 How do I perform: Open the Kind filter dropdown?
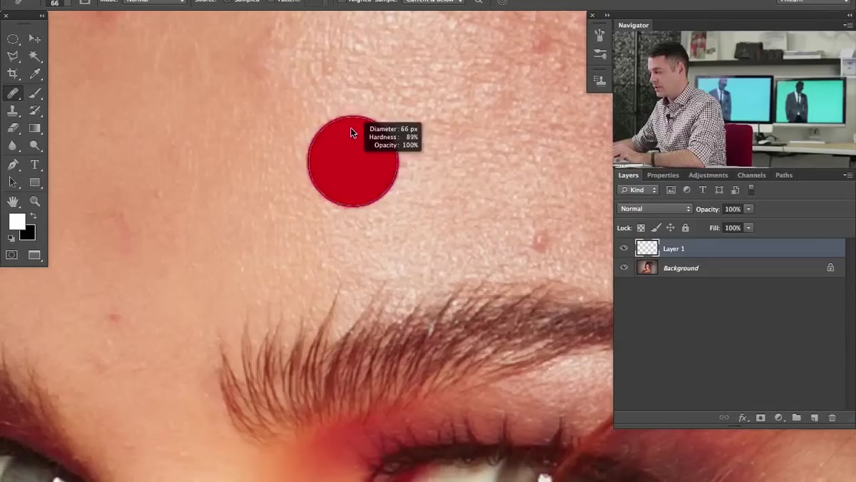pos(638,190)
